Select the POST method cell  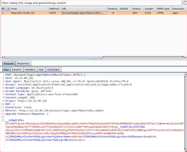pyautogui.click(x=53, y=13)
